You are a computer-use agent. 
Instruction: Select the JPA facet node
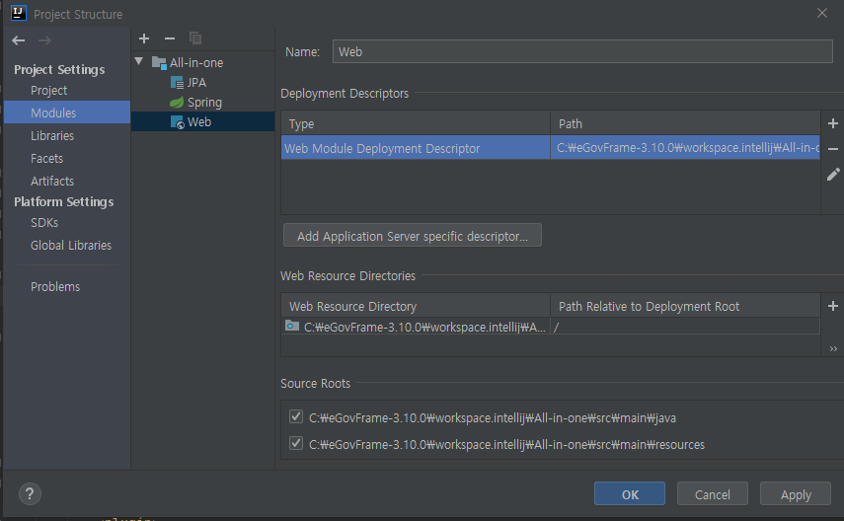pos(195,83)
